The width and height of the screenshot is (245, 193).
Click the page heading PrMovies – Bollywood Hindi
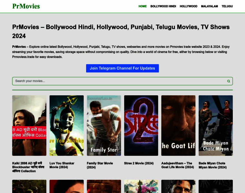pos(121,32)
